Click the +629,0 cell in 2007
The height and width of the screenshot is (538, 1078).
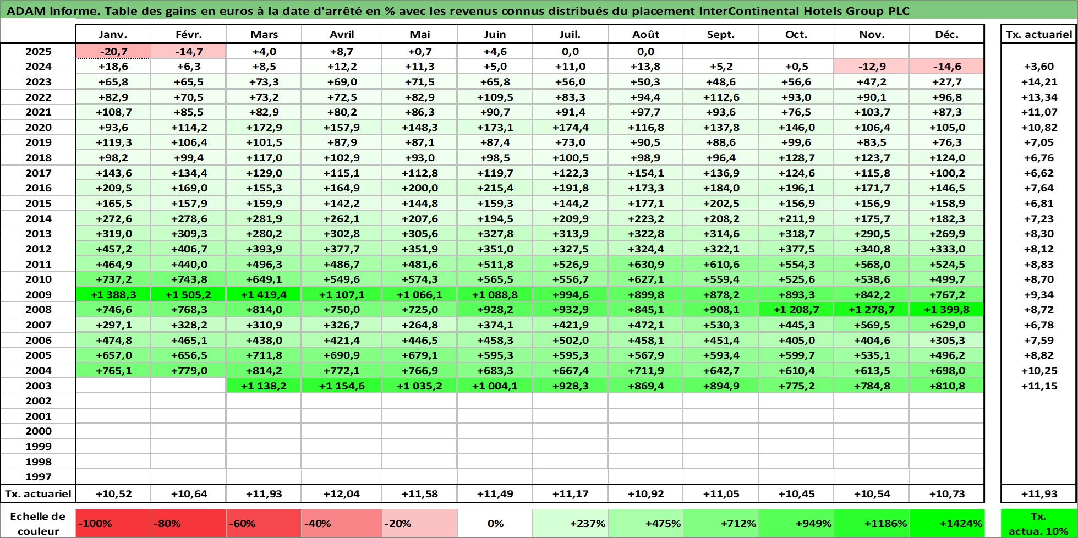pyautogui.click(x=946, y=325)
